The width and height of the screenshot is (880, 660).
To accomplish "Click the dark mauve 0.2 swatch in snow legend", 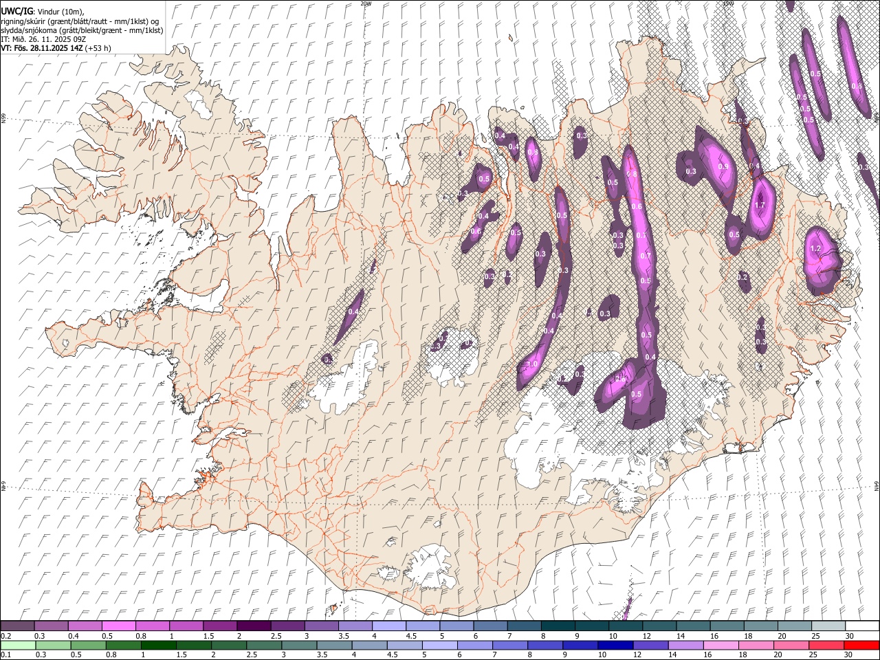I will click(17, 626).
